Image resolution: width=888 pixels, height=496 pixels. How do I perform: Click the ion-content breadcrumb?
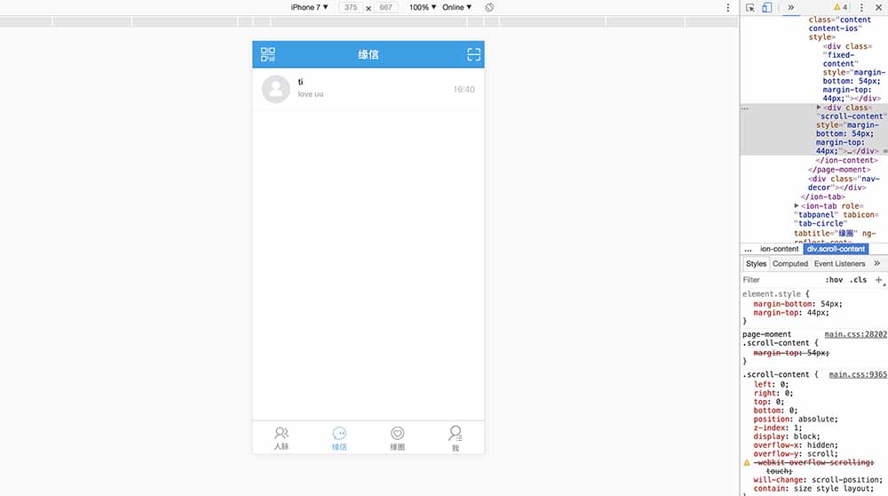pos(779,249)
